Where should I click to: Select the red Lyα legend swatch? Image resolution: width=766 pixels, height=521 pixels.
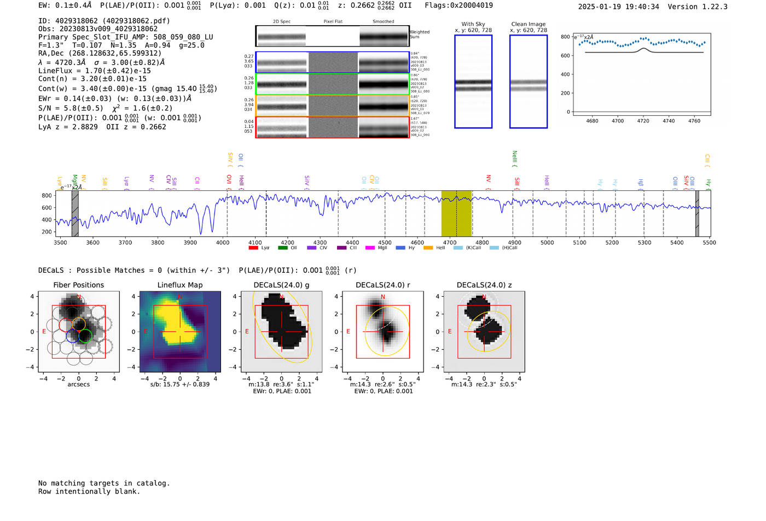(253, 248)
